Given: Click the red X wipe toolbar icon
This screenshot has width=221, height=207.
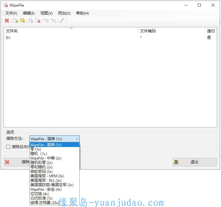Looking at the screenshot, I should [7, 20].
